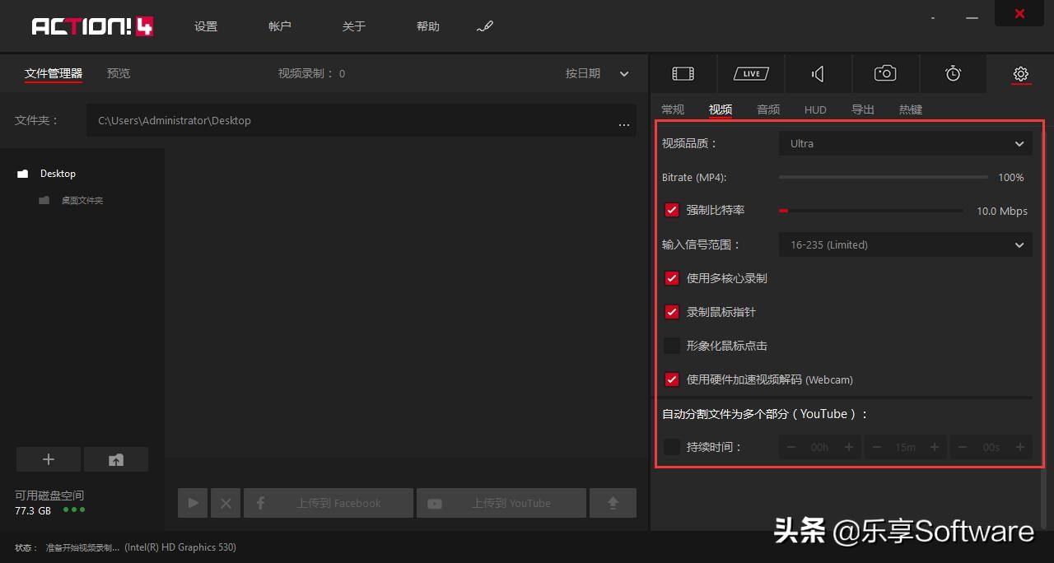Decrease the 00s seconds value
The height and width of the screenshot is (563, 1054).
coord(963,447)
